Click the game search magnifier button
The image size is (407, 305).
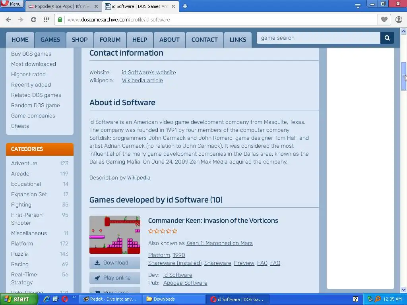coord(387,38)
